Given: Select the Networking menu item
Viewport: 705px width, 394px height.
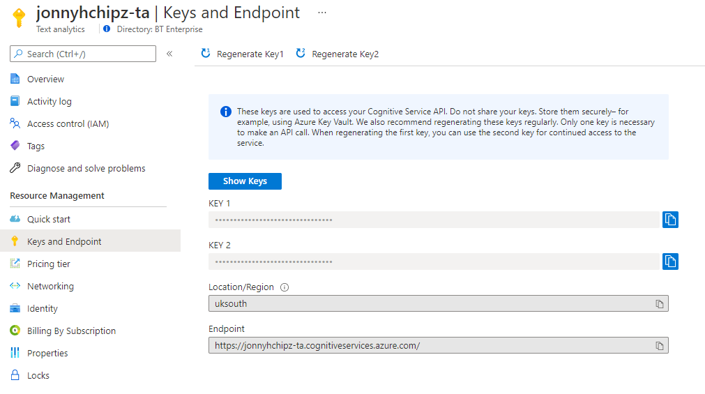Looking at the screenshot, I should tap(50, 287).
